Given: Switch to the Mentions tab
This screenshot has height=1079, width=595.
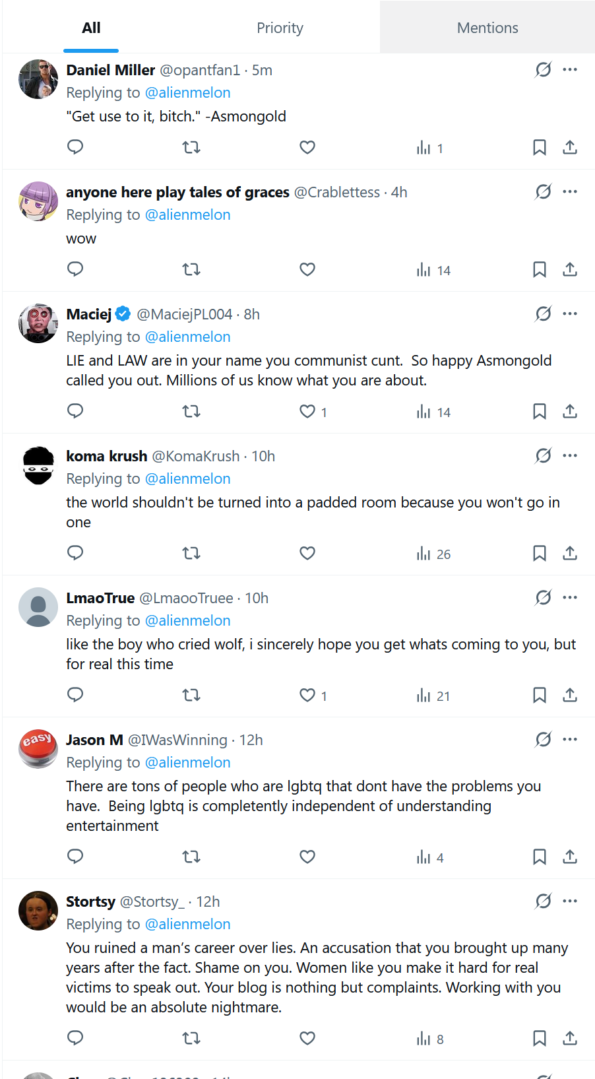Looking at the screenshot, I should (487, 28).
